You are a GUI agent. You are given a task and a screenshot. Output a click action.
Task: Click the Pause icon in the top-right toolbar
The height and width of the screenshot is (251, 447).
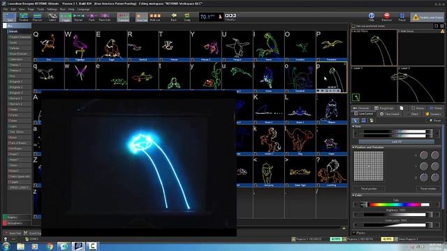[x=402, y=17]
